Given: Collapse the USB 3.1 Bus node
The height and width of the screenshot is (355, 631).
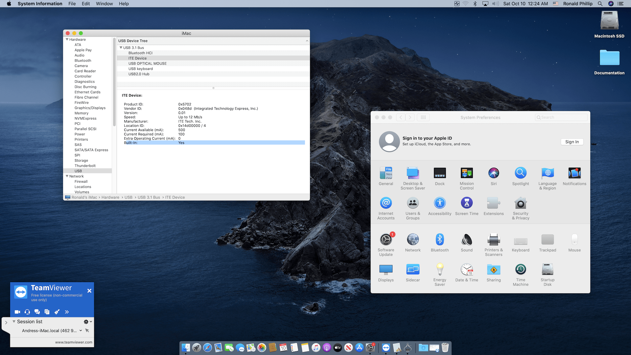Looking at the screenshot, I should pos(121,48).
